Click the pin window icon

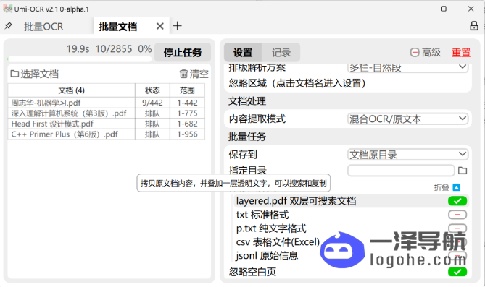(9, 26)
